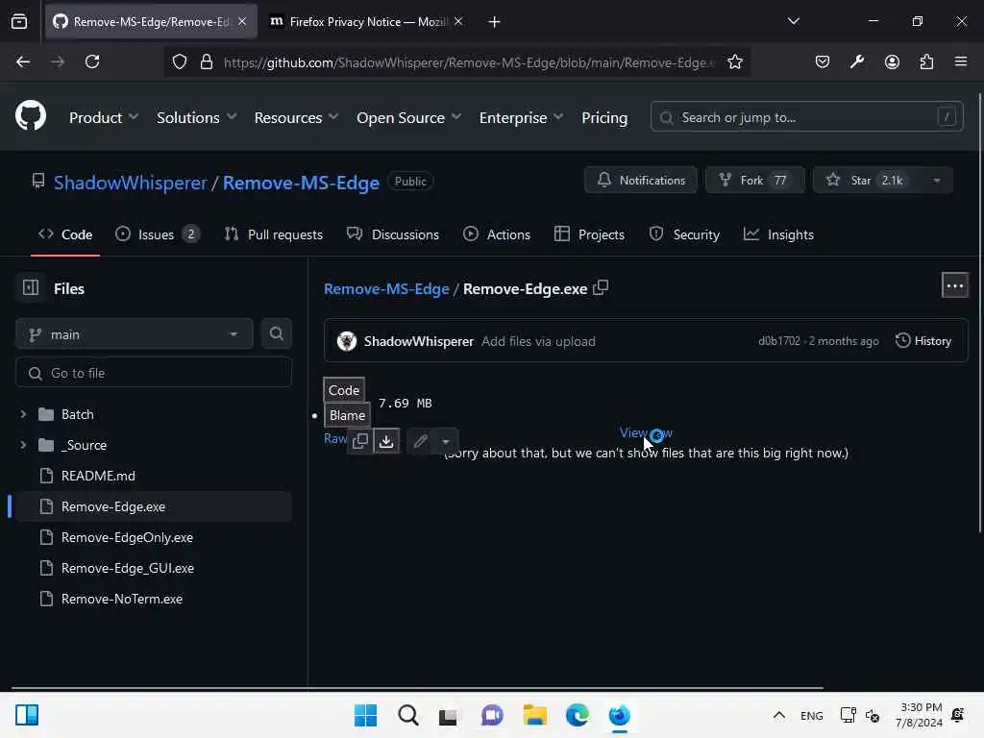Expand the Resources navigation menu
This screenshot has height=738, width=984.
click(x=296, y=117)
